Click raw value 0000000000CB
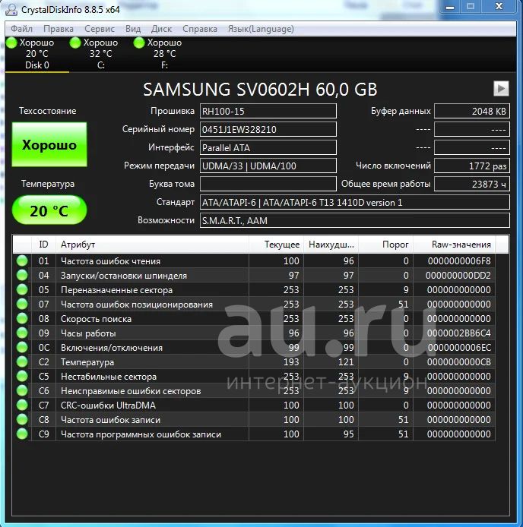Screen dimensions: 523x527 pyautogui.click(x=458, y=362)
